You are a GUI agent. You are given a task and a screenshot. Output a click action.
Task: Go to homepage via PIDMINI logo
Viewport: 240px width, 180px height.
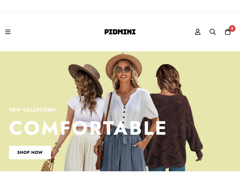pyautogui.click(x=120, y=32)
